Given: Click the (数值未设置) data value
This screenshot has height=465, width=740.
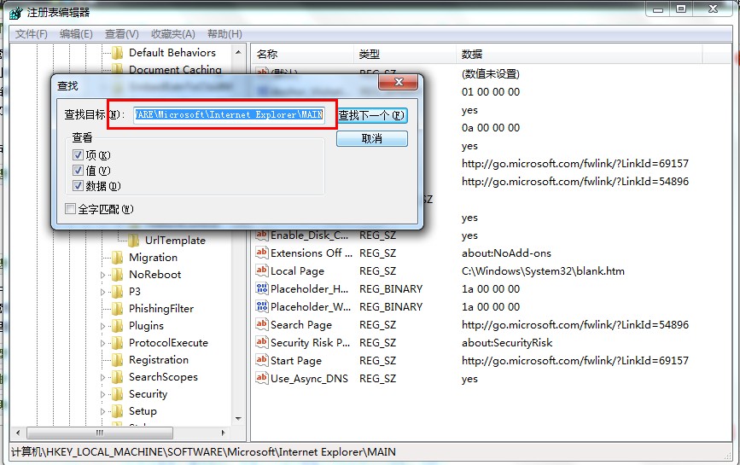Looking at the screenshot, I should point(490,74).
